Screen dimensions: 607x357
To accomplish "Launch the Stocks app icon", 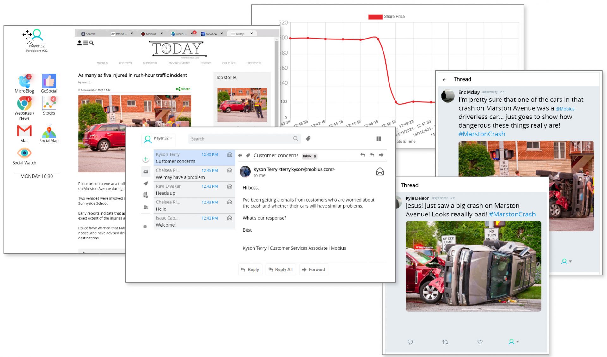I will pyautogui.click(x=49, y=104).
